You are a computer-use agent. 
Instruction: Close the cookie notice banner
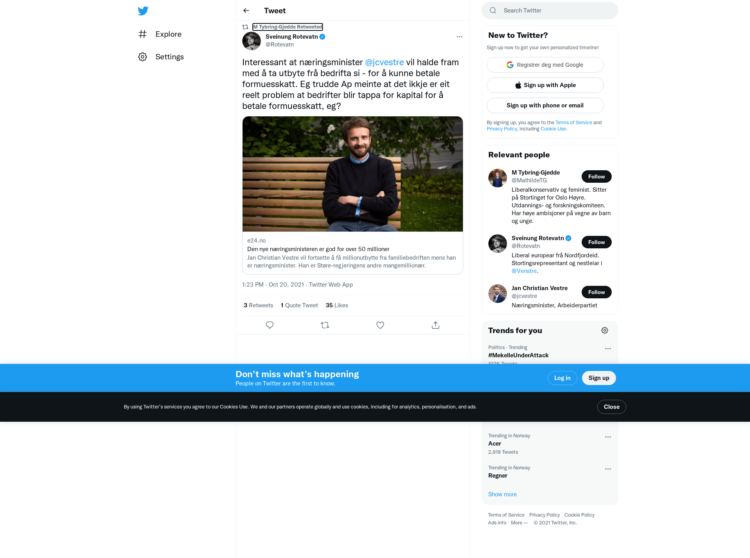[611, 407]
